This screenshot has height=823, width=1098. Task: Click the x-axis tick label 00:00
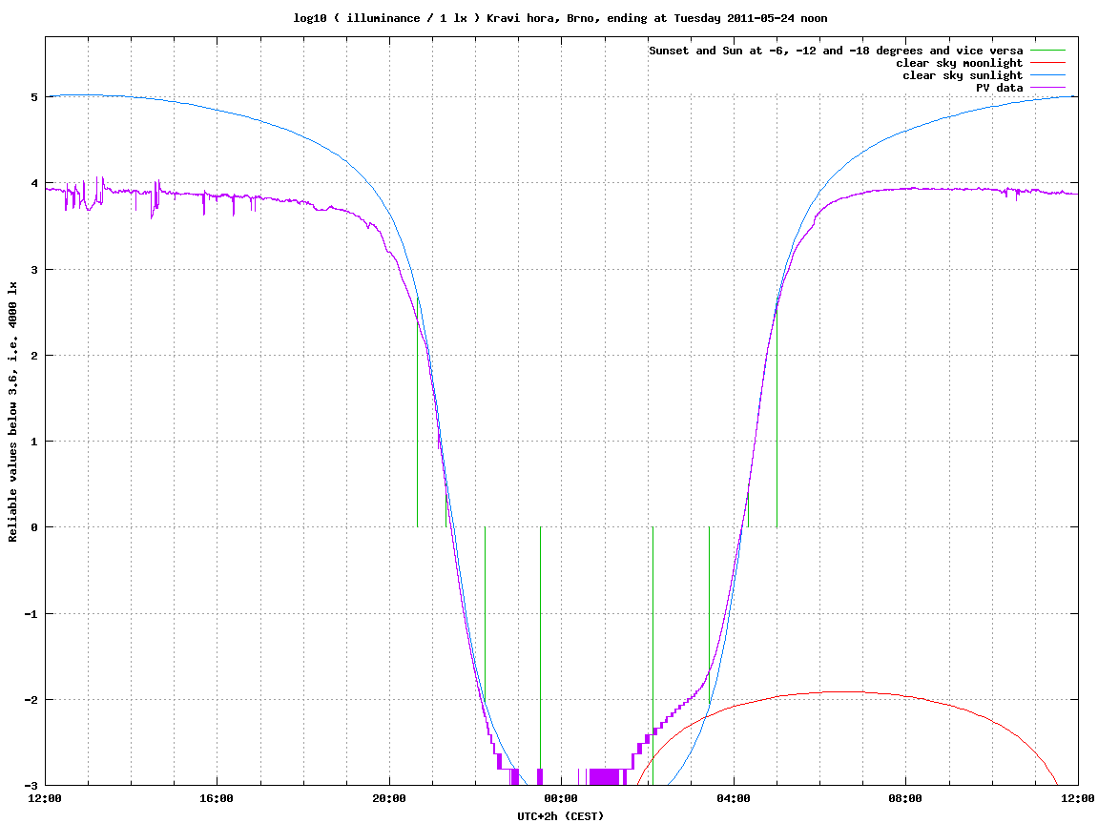[562, 798]
